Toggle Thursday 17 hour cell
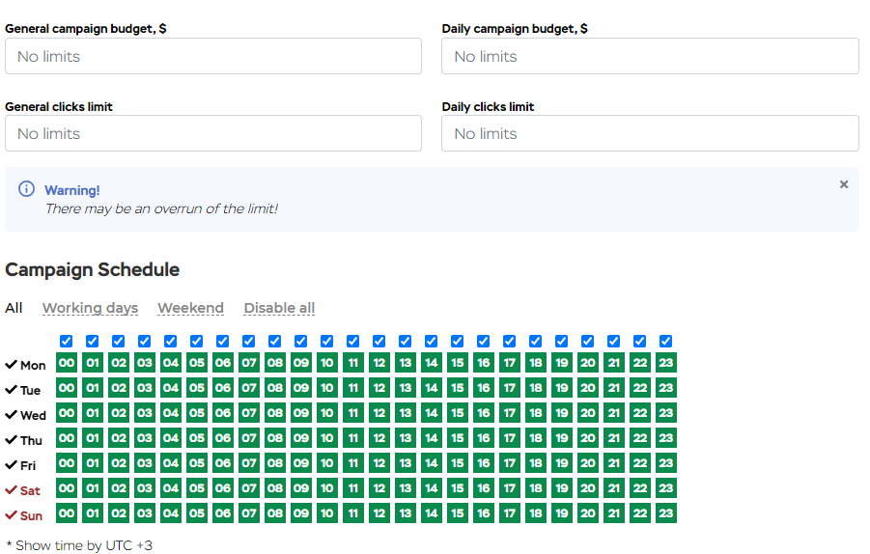870x554 pixels. click(510, 438)
